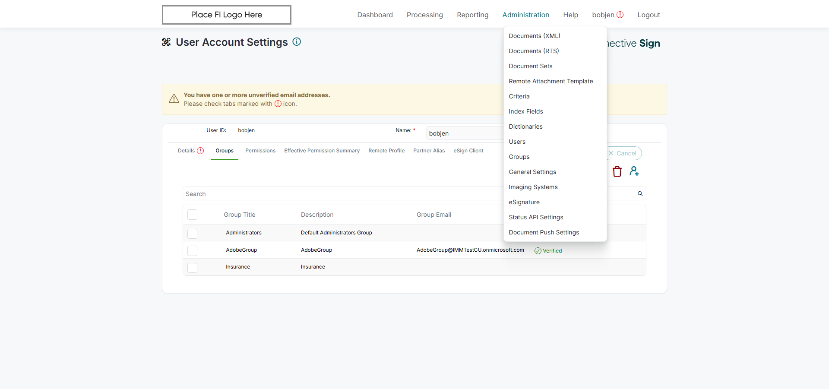Click the Cancel button
The width and height of the screenshot is (829, 389).
(623, 153)
